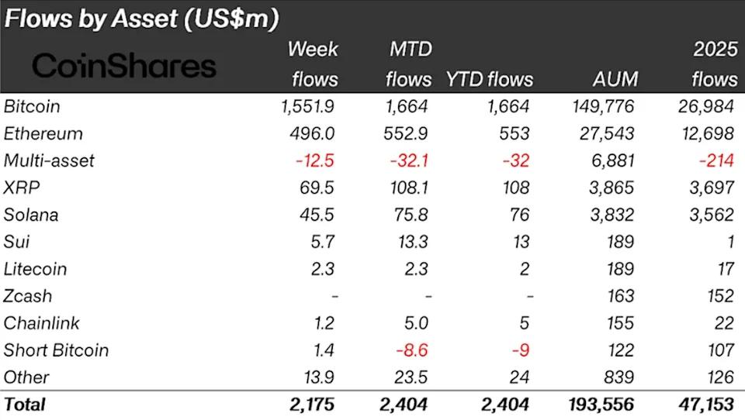Click the AUM column header

point(614,79)
